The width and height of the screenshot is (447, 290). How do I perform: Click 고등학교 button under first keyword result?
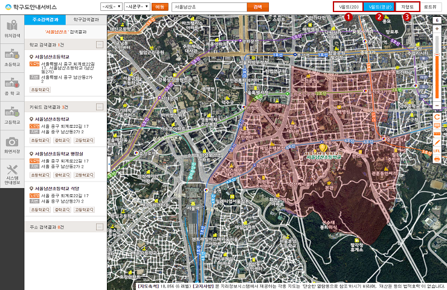[x=84, y=140]
